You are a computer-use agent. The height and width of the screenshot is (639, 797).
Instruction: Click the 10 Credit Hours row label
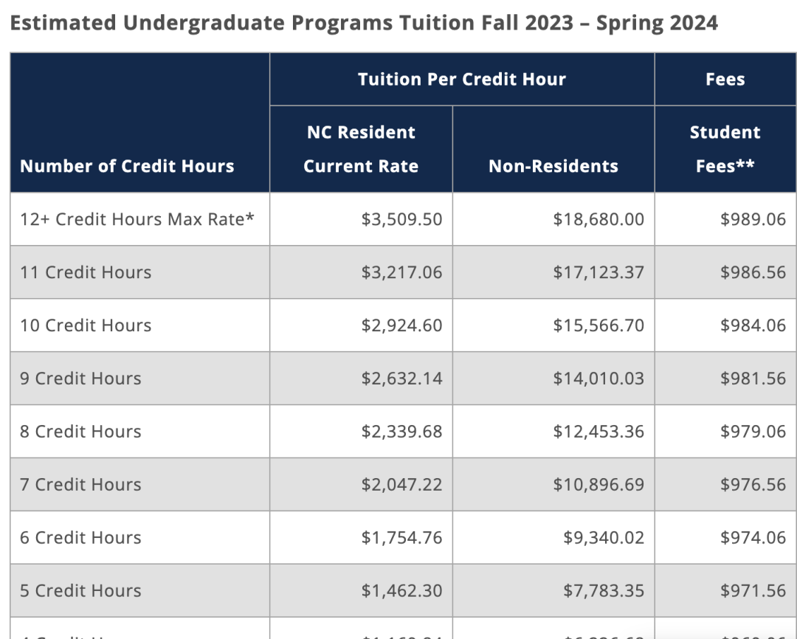click(86, 325)
